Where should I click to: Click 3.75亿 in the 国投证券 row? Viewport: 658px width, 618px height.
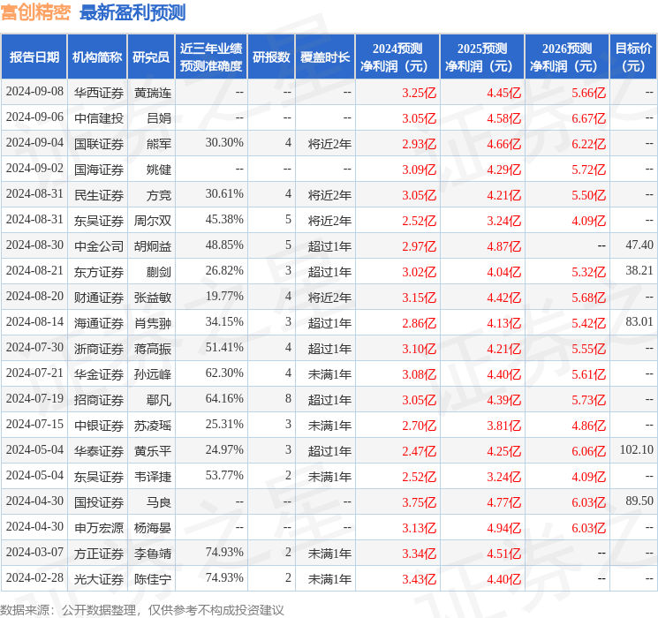click(x=419, y=502)
